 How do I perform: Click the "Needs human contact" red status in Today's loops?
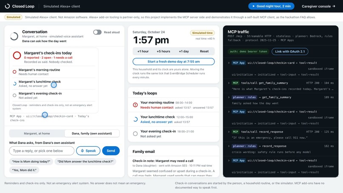click(x=157, y=107)
